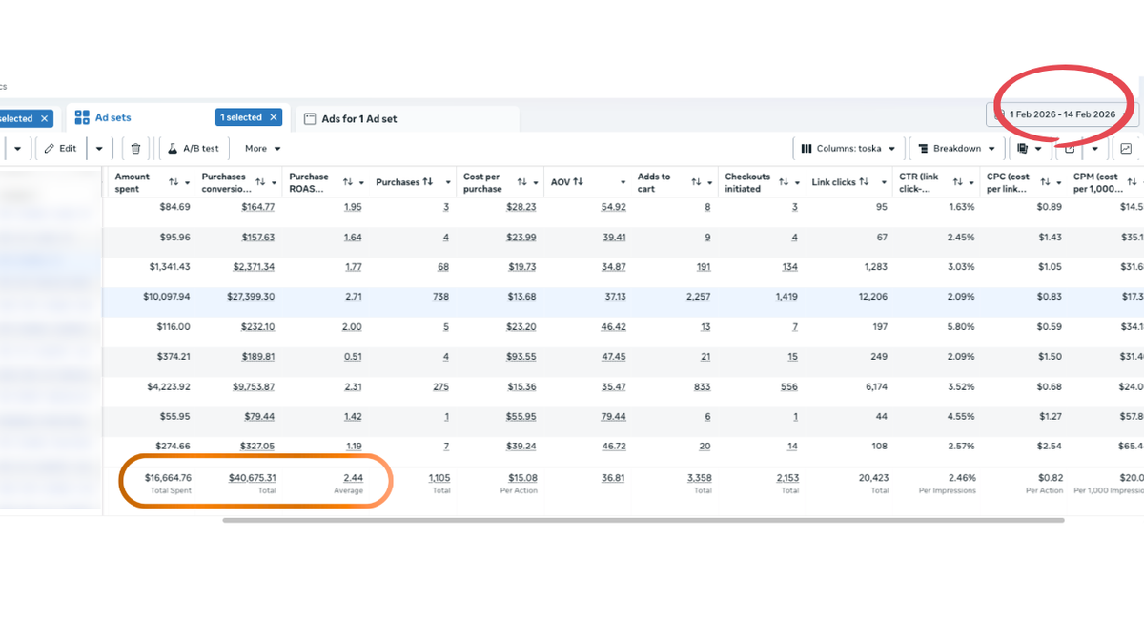1144x644 pixels.
Task: Open the date range picker
Action: point(1060,114)
